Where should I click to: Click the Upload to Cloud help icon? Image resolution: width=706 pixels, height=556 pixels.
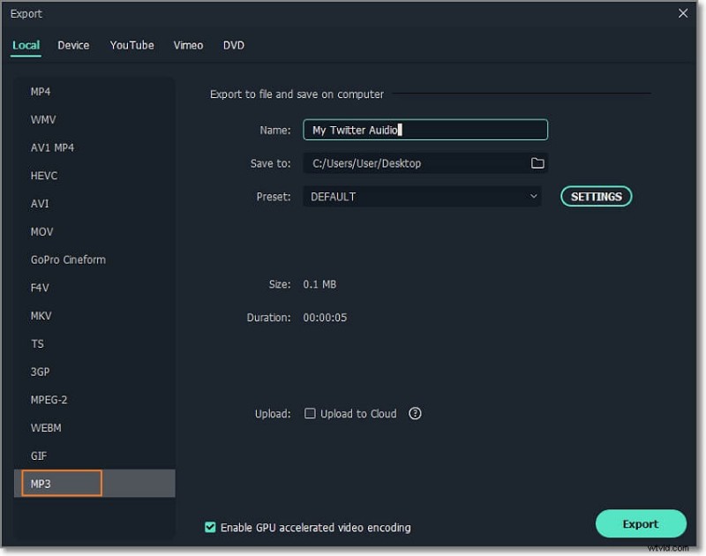click(x=415, y=413)
